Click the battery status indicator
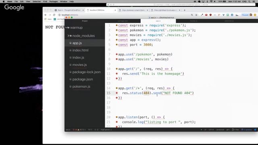 [222, 2]
